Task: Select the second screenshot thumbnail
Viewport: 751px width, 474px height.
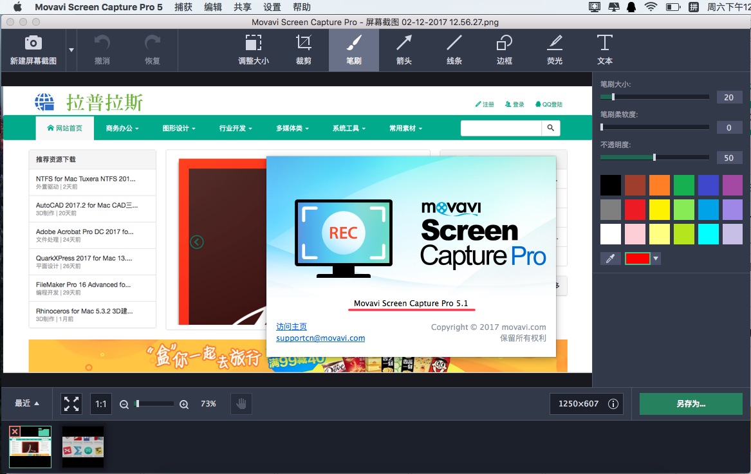Action: pos(83,446)
